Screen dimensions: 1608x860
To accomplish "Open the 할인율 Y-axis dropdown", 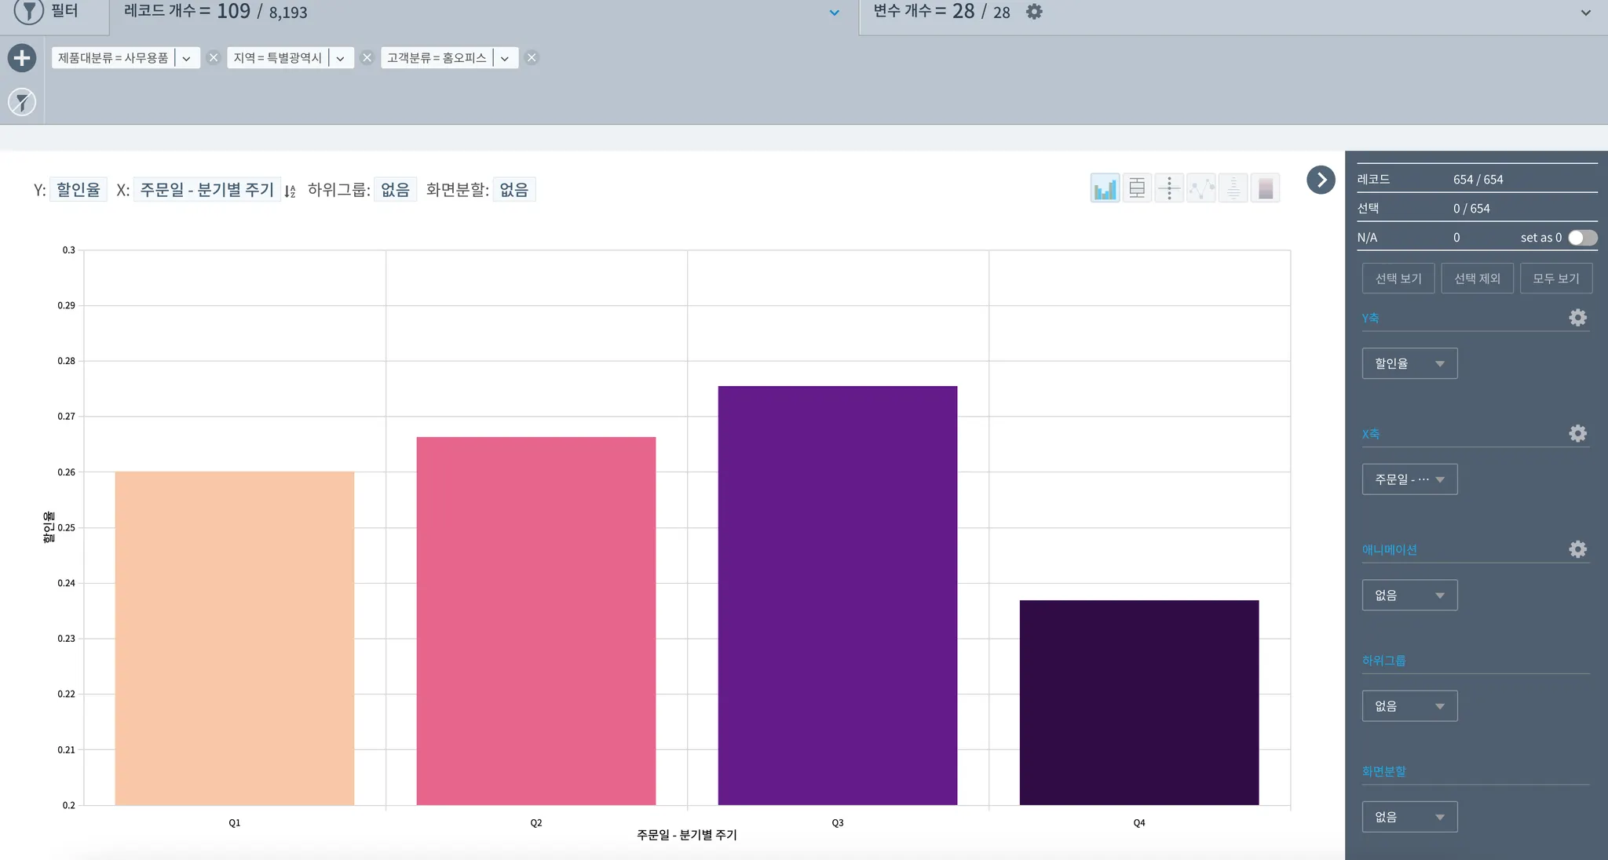I will [x=1409, y=363].
